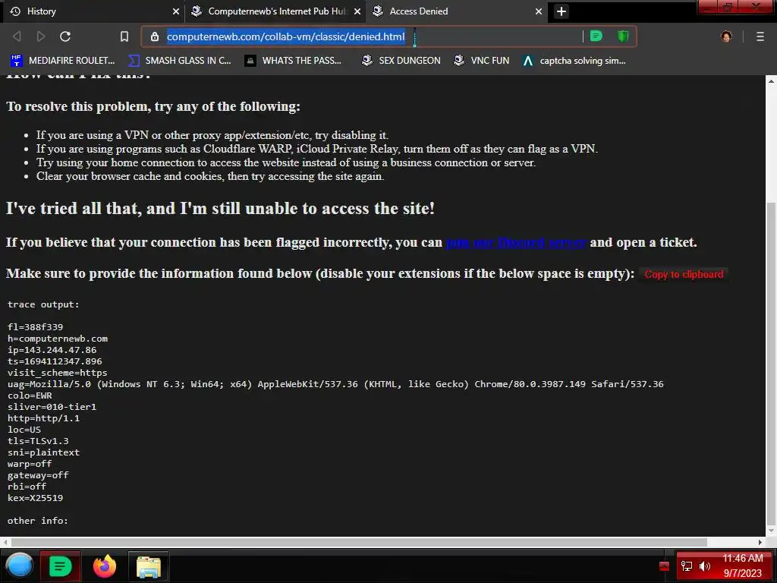Image resolution: width=777 pixels, height=583 pixels.
Task: Follow the join our Discord server link
Action: pyautogui.click(x=516, y=242)
